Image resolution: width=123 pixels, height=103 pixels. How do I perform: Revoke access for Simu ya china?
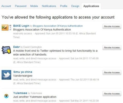(112, 73)
